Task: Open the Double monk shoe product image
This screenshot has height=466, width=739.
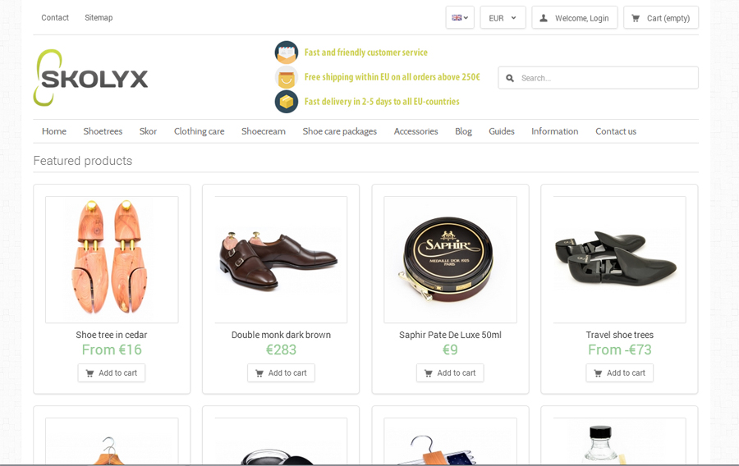Action: click(281, 259)
